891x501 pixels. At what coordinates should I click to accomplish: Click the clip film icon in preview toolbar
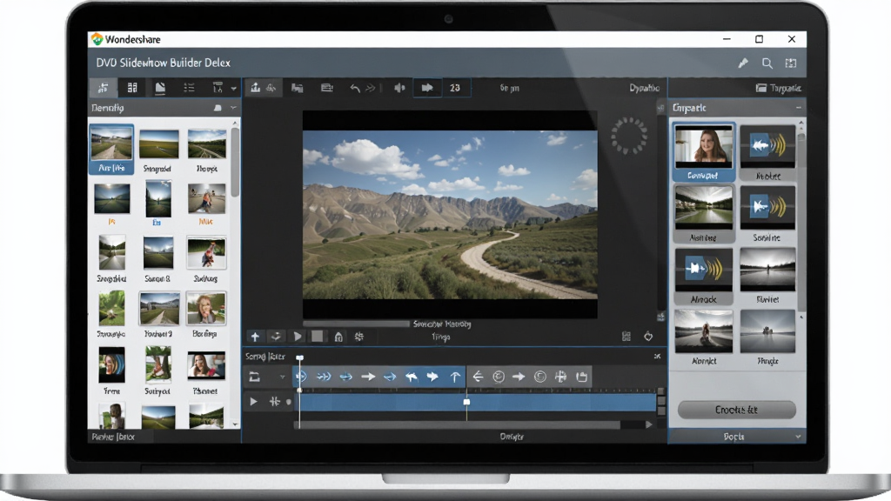pyautogui.click(x=298, y=88)
